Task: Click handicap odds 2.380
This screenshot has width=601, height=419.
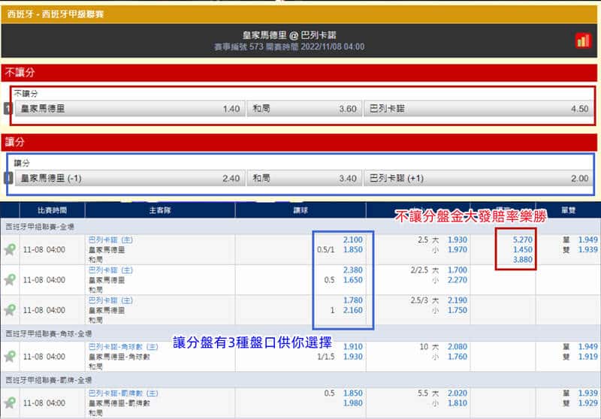Action: coord(352,270)
